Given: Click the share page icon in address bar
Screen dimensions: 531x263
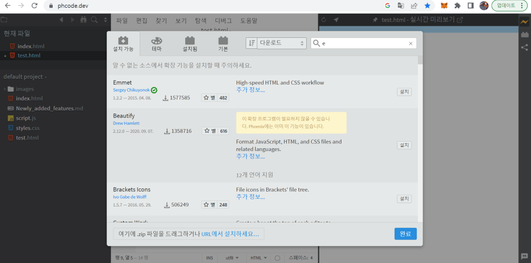Looking at the screenshot, I should pos(414,5).
